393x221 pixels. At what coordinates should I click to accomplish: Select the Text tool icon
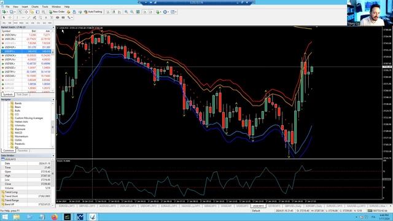coord(46,18)
